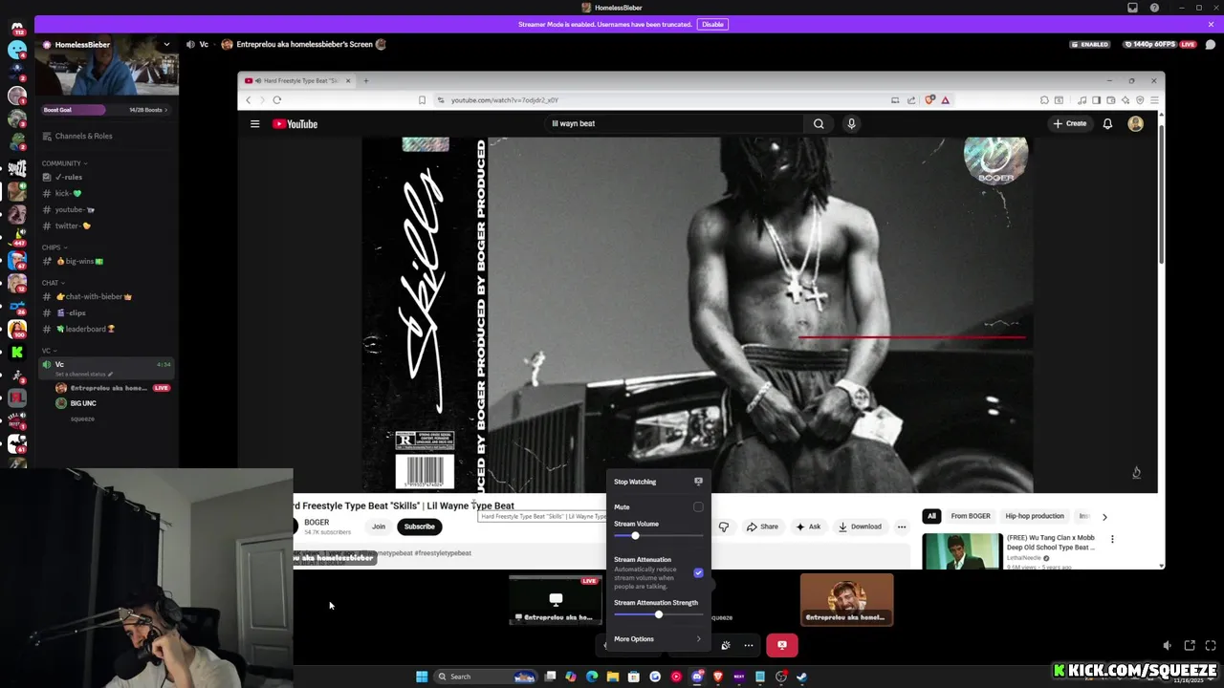Click the YouTube search field
The width and height of the screenshot is (1224, 688).
click(674, 123)
